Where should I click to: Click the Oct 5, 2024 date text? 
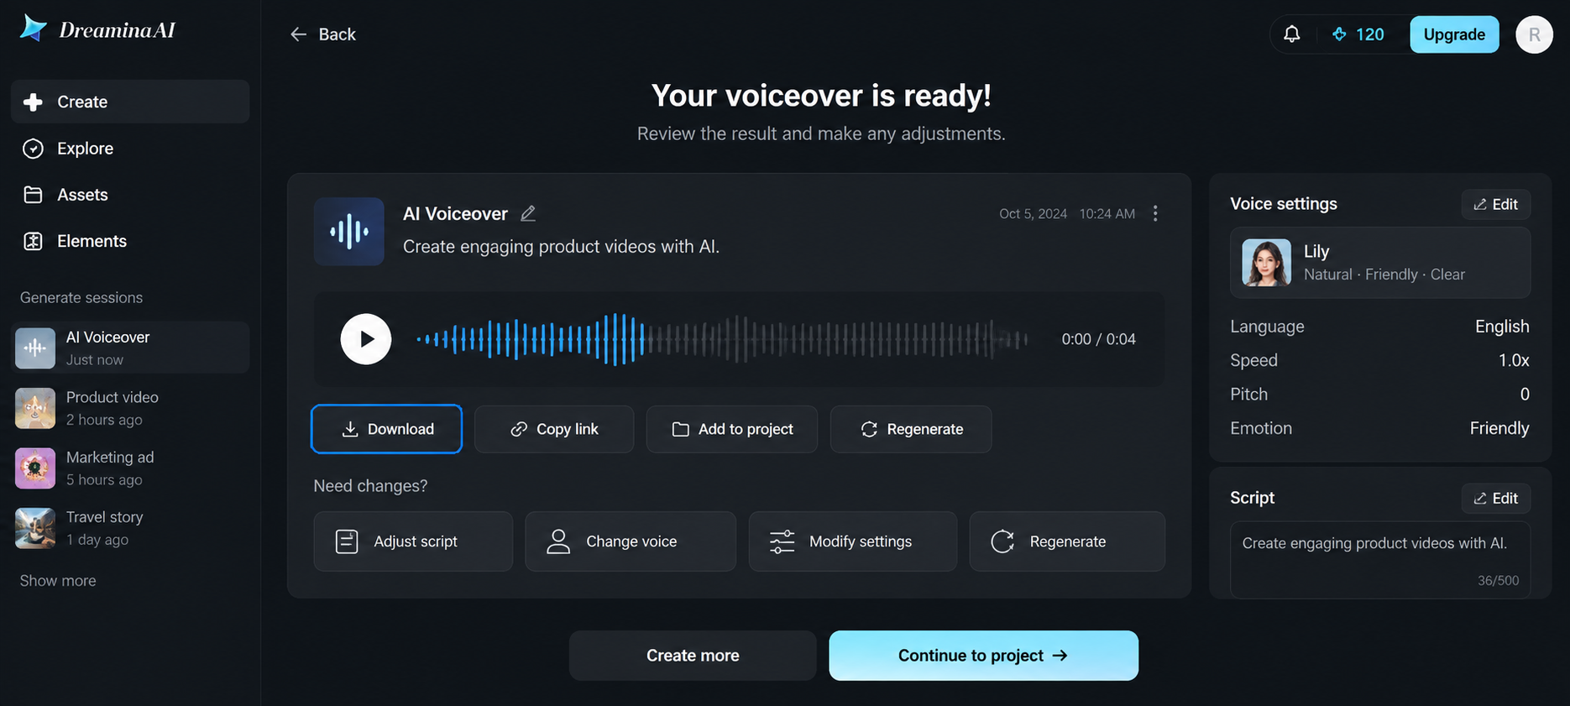point(1033,214)
